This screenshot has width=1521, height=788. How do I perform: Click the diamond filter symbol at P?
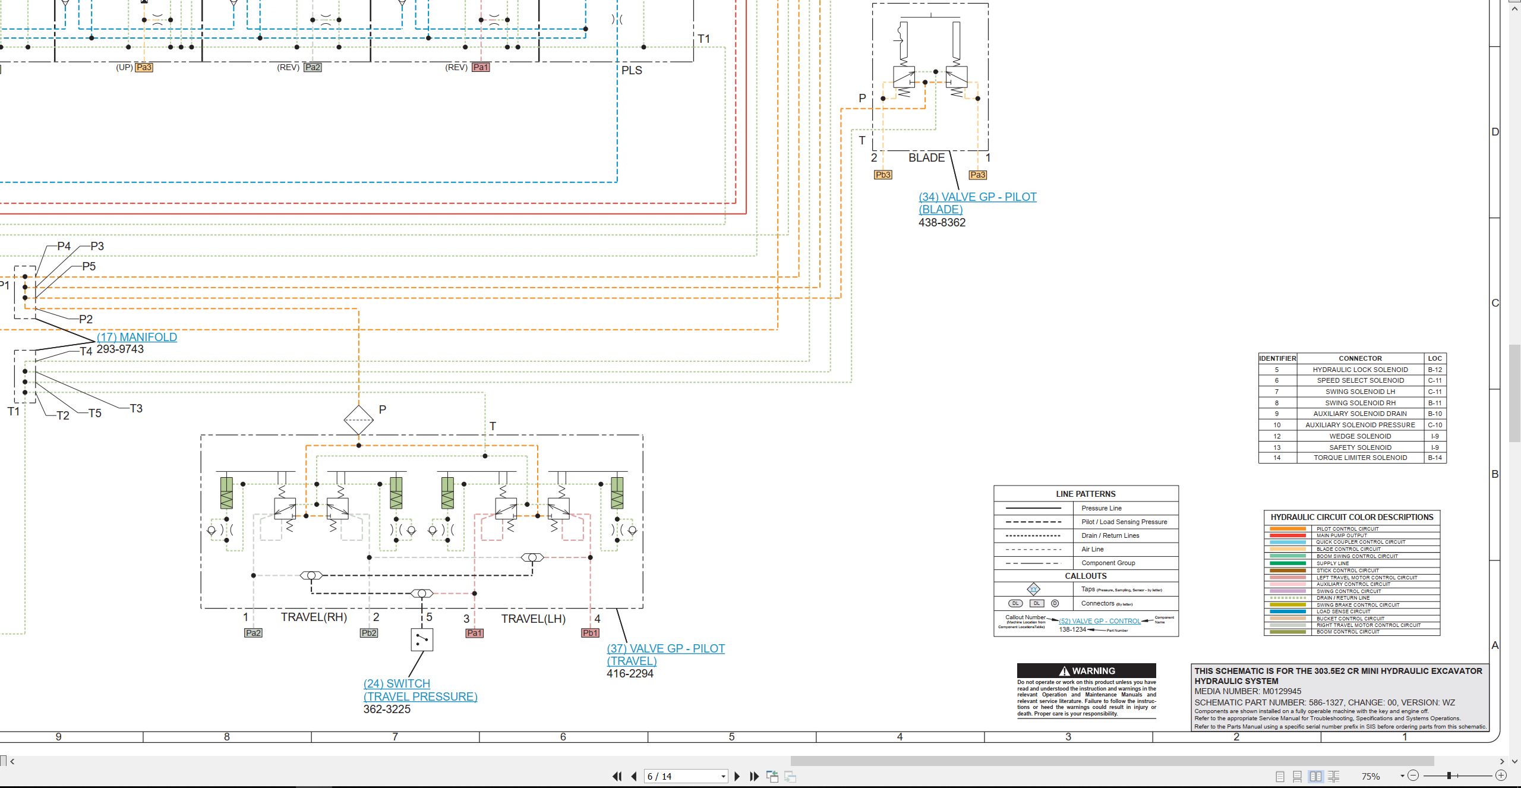click(x=359, y=420)
